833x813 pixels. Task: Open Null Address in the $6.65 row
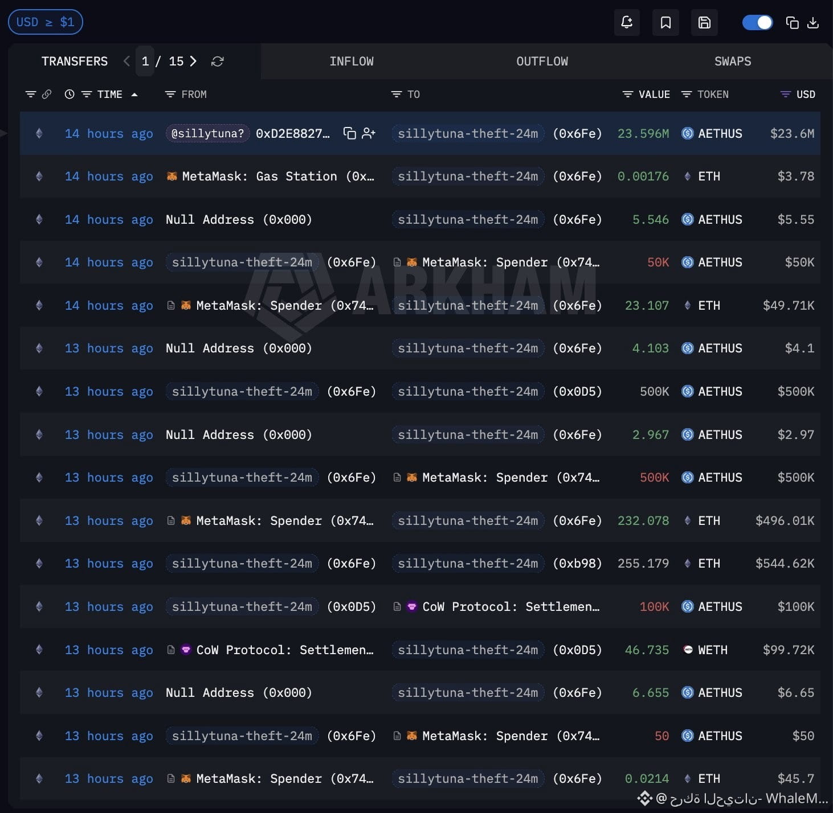tap(239, 693)
